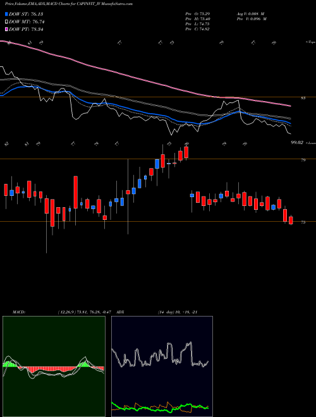316x417 pixels.
Task: Click the Pre H high price value
Action: tap(197, 19)
